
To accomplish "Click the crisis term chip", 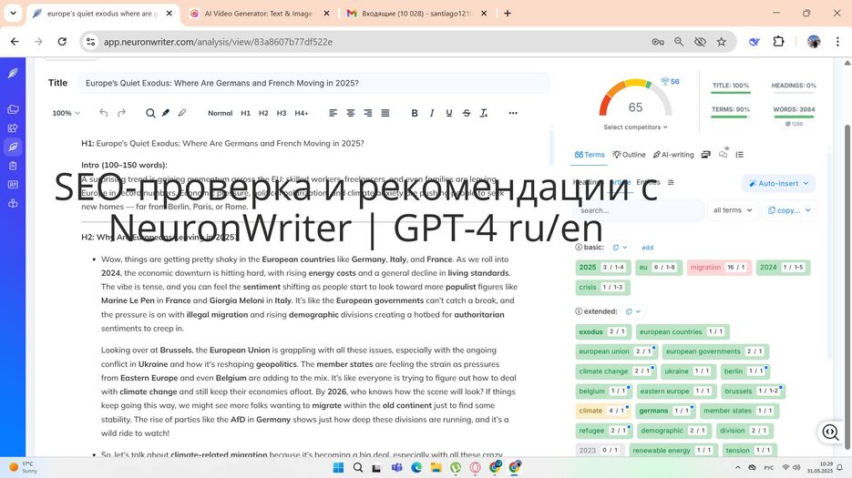I will (x=602, y=288).
